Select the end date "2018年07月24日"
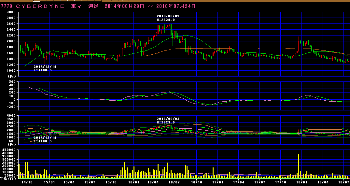 [176, 6]
